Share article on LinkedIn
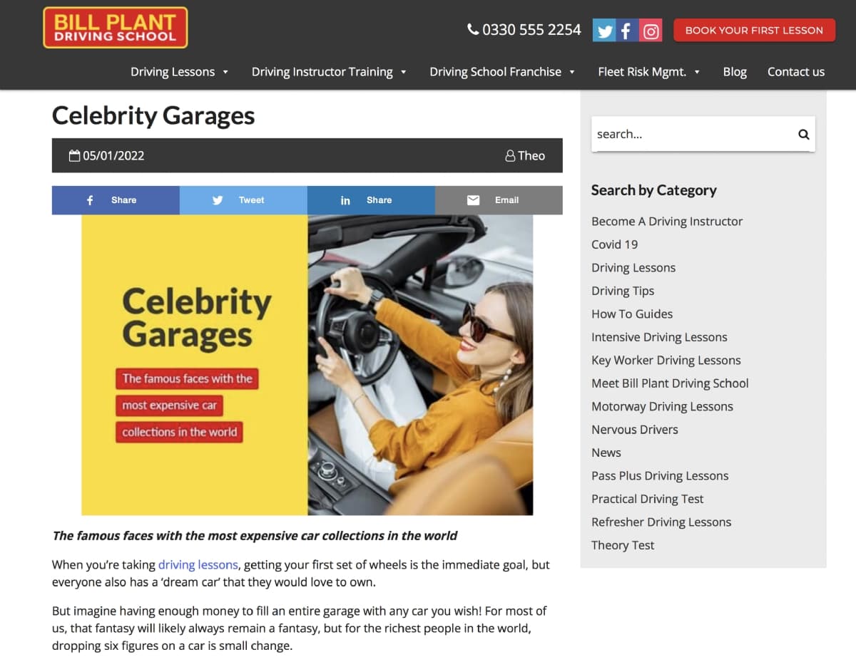 click(371, 200)
